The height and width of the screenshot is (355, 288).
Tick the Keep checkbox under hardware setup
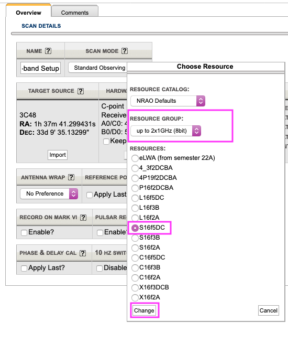point(106,142)
